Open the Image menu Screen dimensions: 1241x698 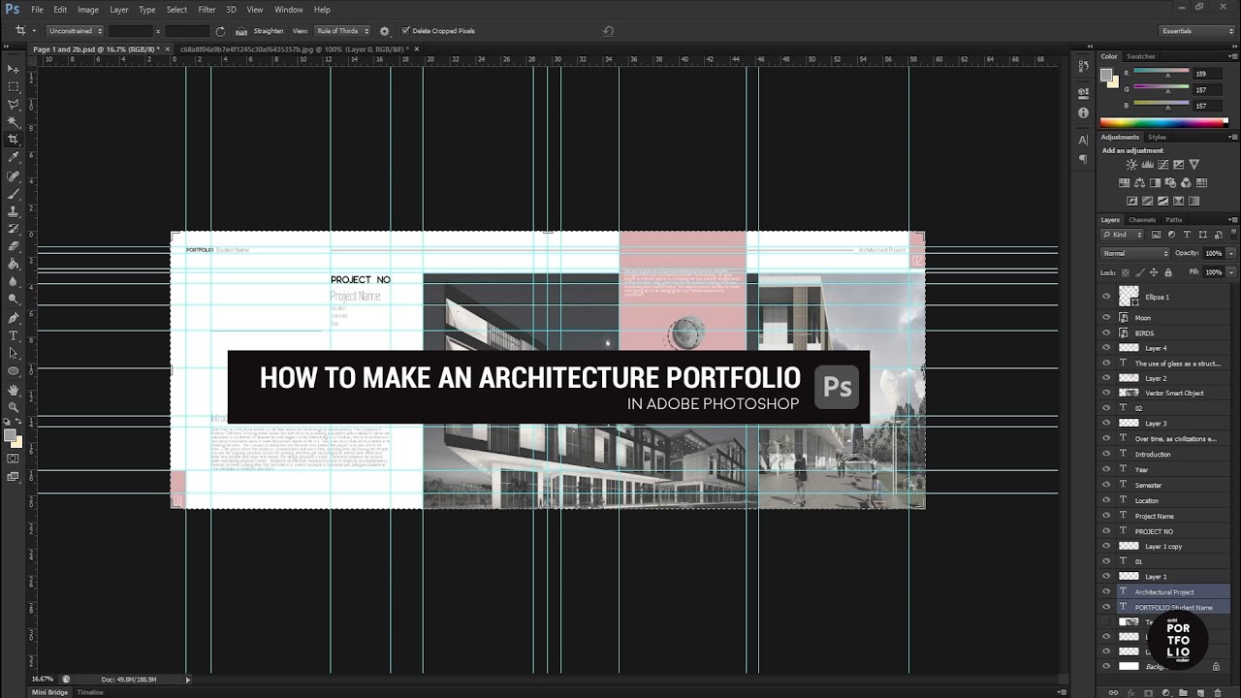click(x=88, y=10)
